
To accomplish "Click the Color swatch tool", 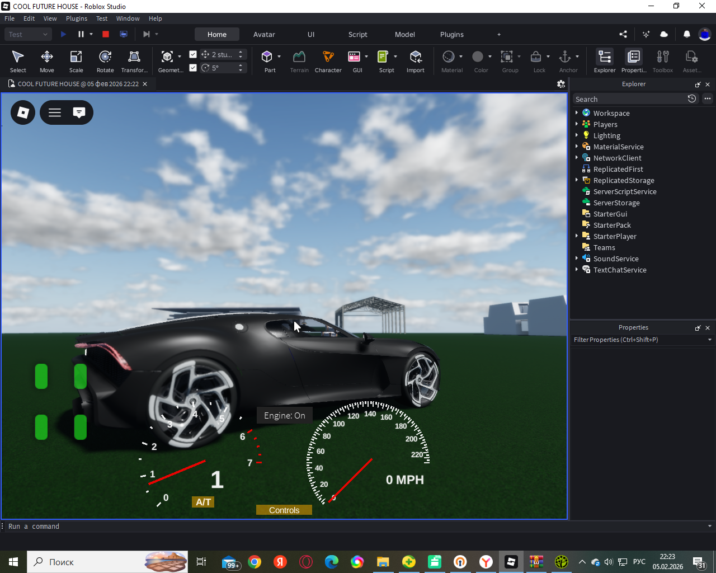I will (478, 57).
